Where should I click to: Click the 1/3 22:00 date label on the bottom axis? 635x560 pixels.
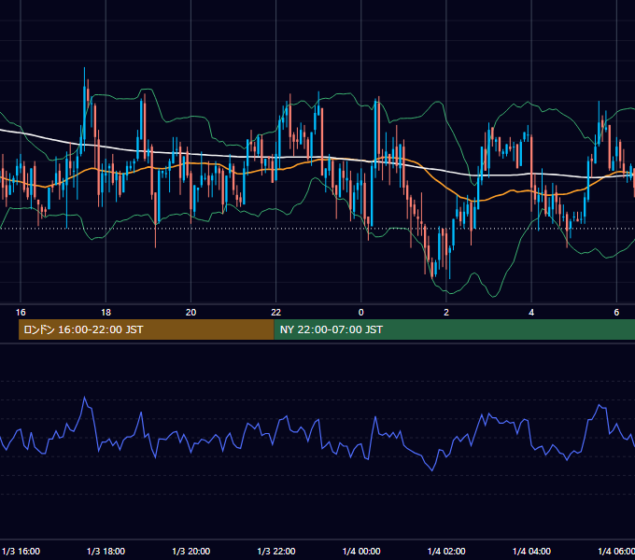point(276,551)
